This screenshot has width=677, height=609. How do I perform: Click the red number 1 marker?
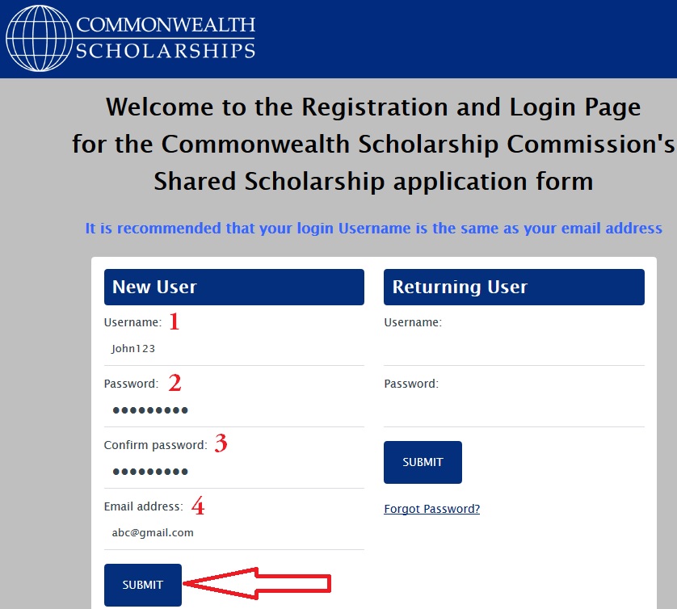click(174, 322)
